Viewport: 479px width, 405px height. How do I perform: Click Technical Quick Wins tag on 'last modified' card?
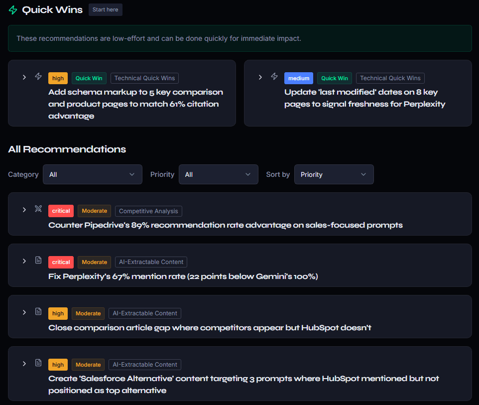point(390,78)
